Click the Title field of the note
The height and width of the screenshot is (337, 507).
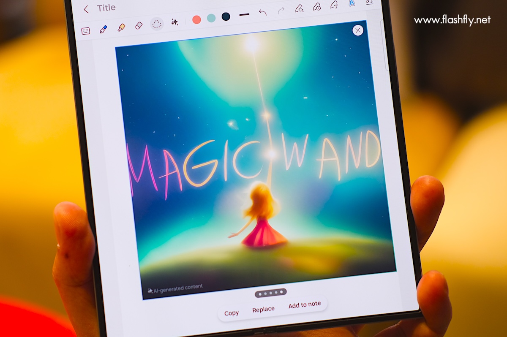[x=106, y=8]
